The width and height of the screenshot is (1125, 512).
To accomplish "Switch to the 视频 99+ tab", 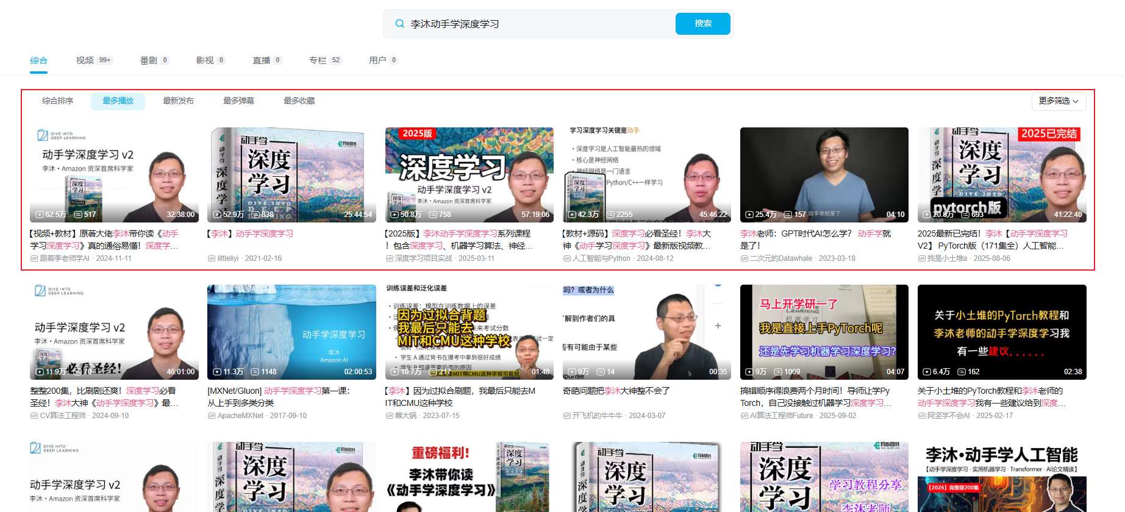I will pos(94,60).
